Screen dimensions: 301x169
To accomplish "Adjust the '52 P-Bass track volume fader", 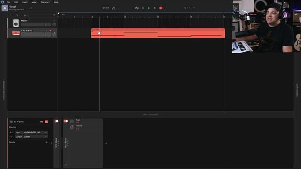I will tap(36, 34).
